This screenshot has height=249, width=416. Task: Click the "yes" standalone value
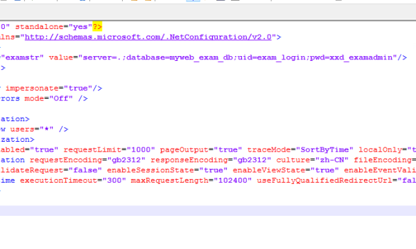(80, 27)
